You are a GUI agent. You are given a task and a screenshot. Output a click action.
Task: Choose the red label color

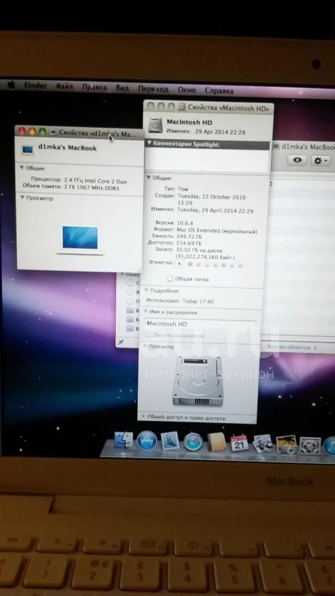[191, 264]
